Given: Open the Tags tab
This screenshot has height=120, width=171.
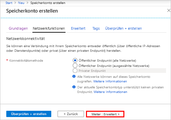Looking at the screenshot, I should [x=96, y=28].
